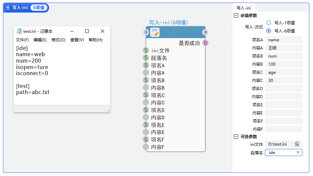The image size is (313, 176).
Task: Open the 编辑(E) menu in Notepad
Action: point(40,40)
